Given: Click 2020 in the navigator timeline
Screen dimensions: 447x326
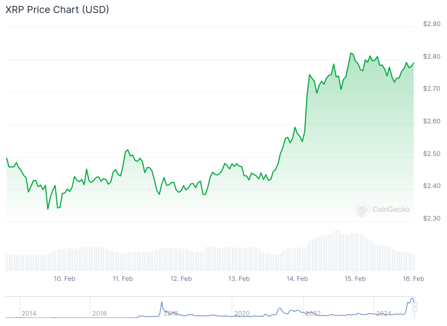Looking at the screenshot, I should (x=242, y=313).
